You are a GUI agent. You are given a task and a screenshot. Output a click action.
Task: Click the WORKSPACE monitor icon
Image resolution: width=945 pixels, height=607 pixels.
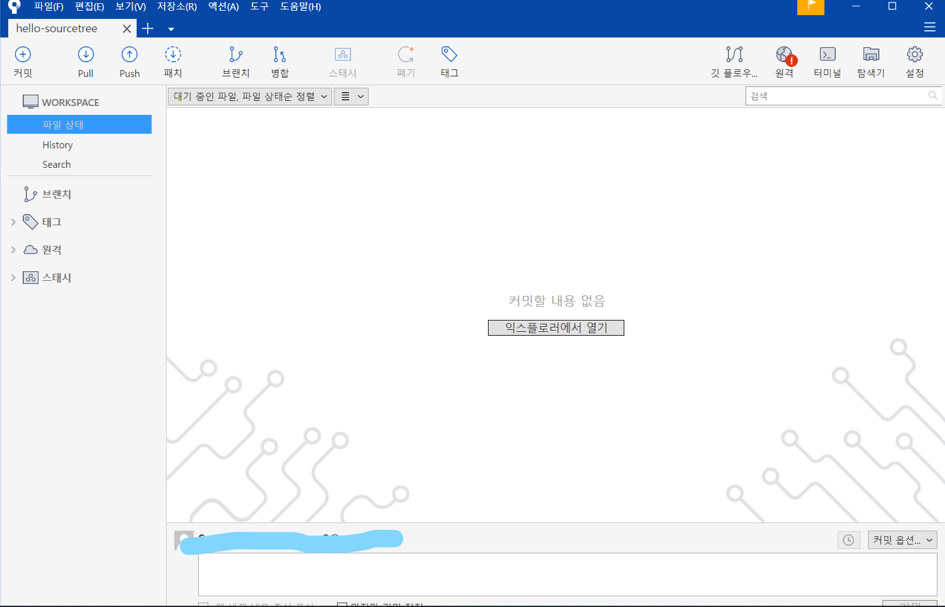tap(30, 102)
